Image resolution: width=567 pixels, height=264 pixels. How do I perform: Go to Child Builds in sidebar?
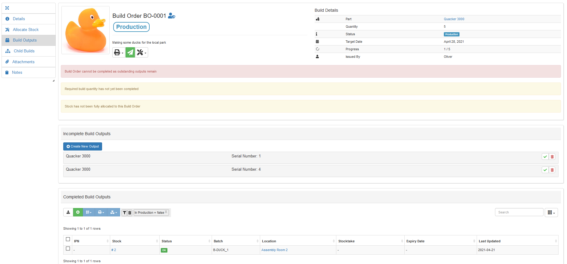[x=24, y=51]
